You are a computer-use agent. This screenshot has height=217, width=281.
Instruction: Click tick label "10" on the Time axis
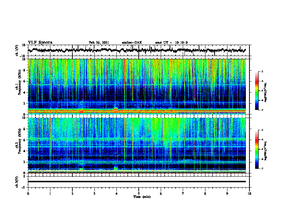pyautogui.click(x=249, y=194)
